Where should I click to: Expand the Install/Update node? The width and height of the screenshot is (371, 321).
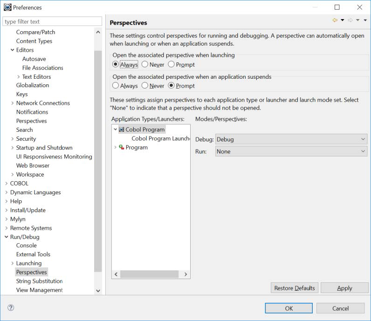pyautogui.click(x=7, y=210)
